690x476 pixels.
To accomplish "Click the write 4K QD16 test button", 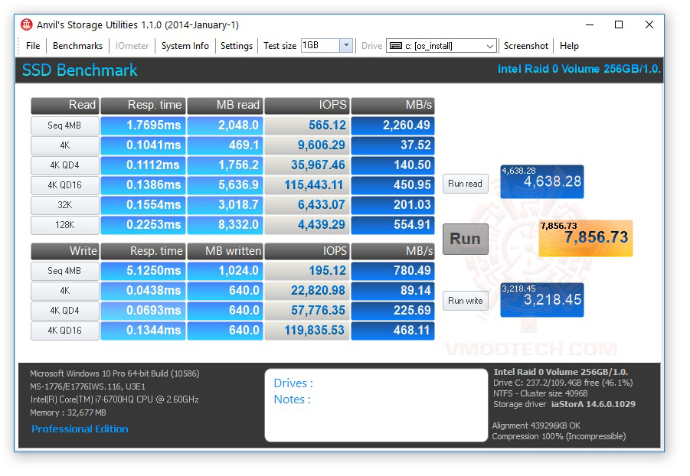I will coord(64,331).
